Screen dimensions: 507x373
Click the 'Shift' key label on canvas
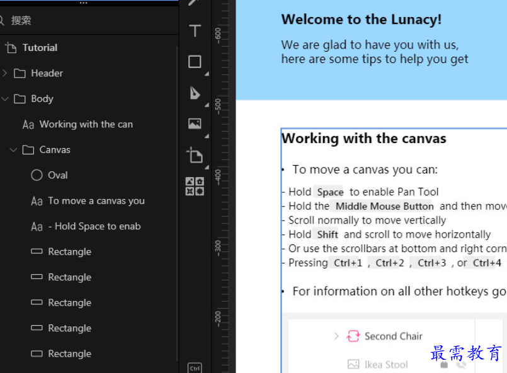[x=328, y=234]
